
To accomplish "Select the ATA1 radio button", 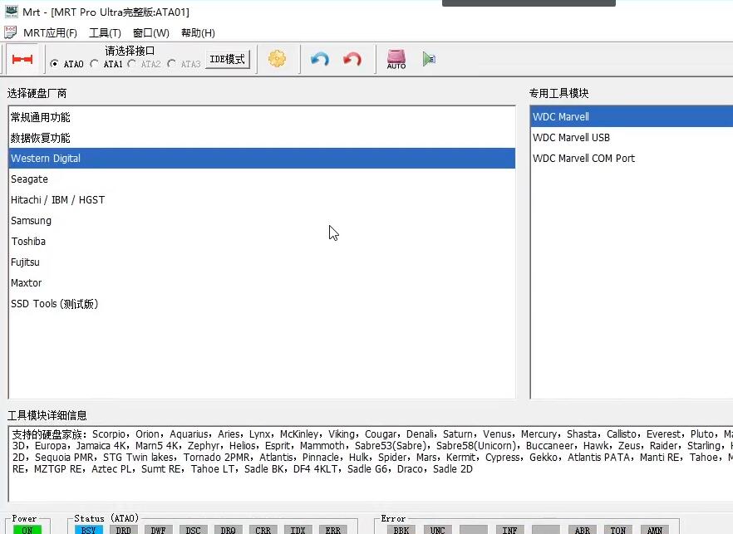I will tap(95, 63).
